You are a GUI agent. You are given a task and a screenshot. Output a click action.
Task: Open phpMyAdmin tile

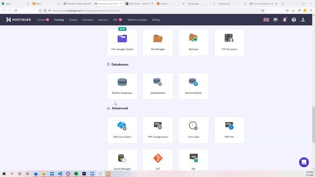(158, 87)
